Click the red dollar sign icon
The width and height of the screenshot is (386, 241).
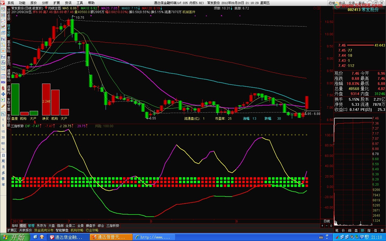tap(3, 88)
